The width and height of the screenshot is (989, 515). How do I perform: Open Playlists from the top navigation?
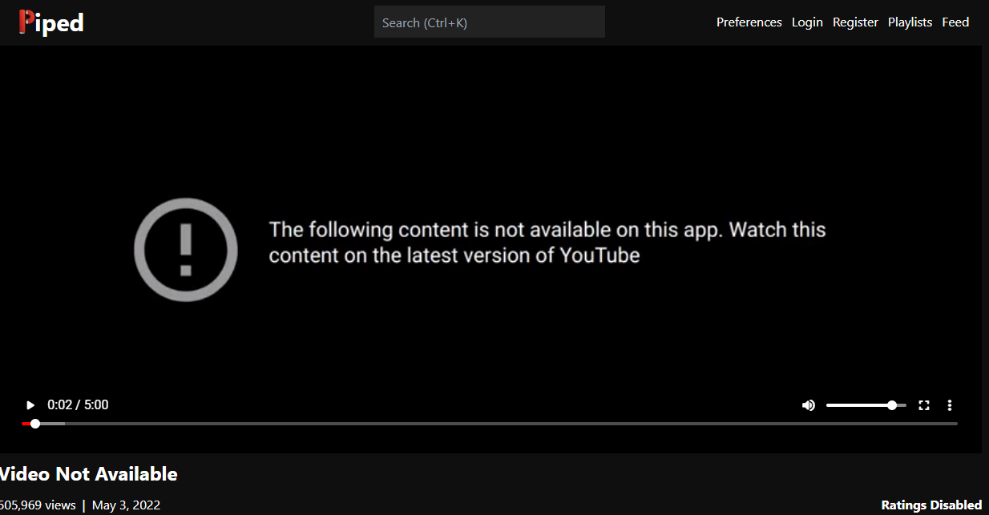(910, 22)
